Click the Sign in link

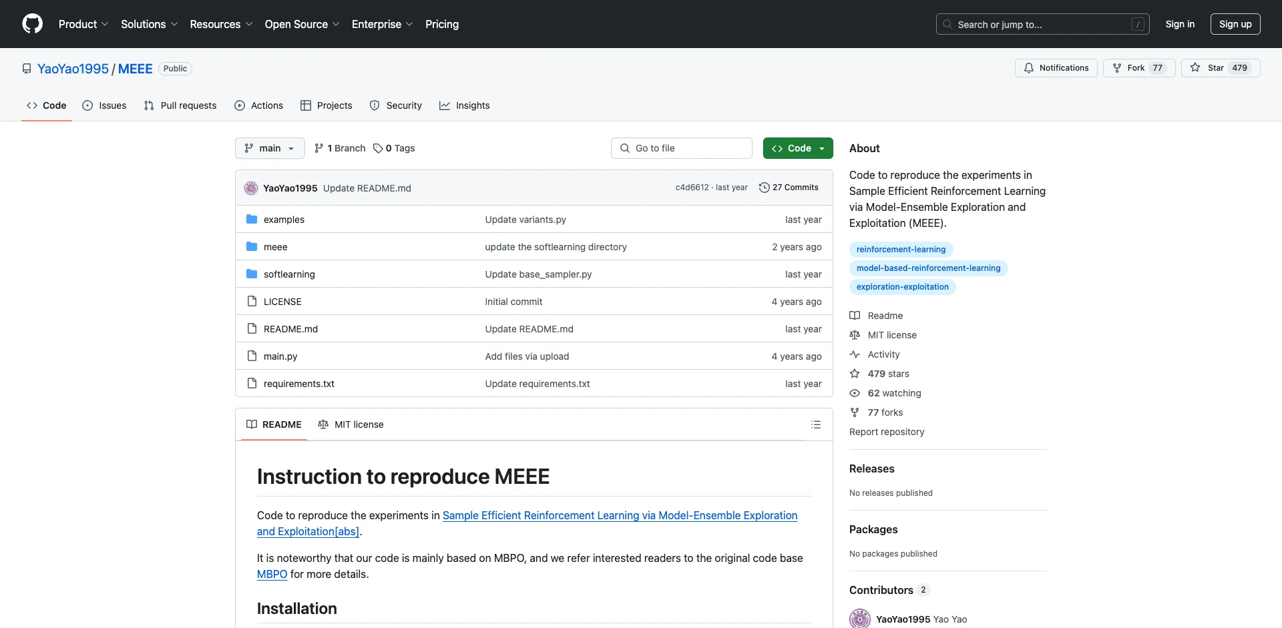pyautogui.click(x=1180, y=24)
